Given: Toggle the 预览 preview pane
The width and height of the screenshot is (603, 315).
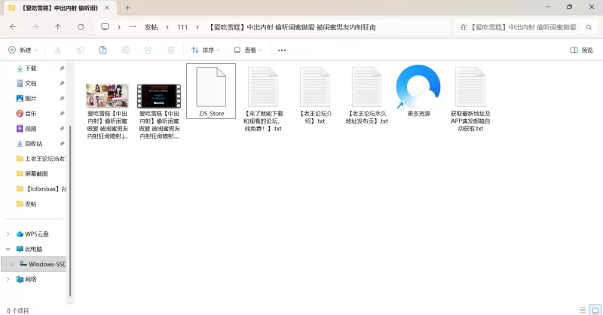Looking at the screenshot, I should (x=581, y=50).
